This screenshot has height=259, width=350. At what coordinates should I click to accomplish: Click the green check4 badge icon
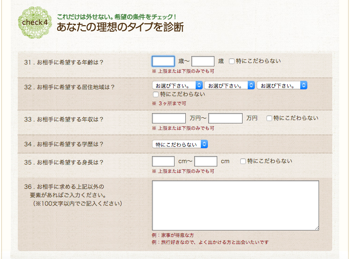coord(35,22)
